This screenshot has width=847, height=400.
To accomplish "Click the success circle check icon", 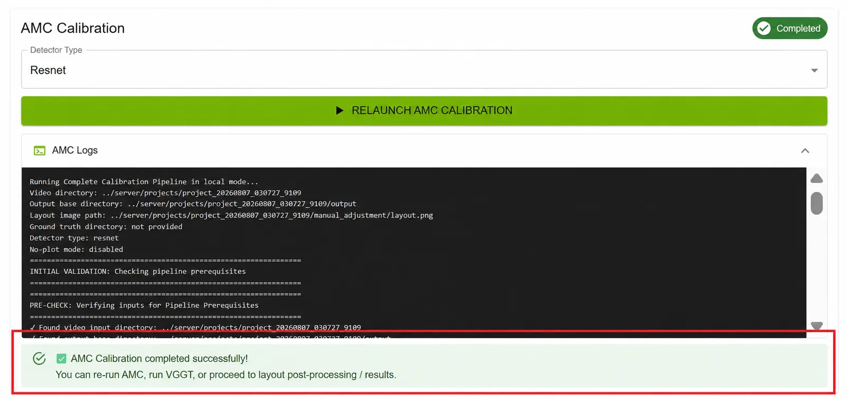I will (39, 358).
